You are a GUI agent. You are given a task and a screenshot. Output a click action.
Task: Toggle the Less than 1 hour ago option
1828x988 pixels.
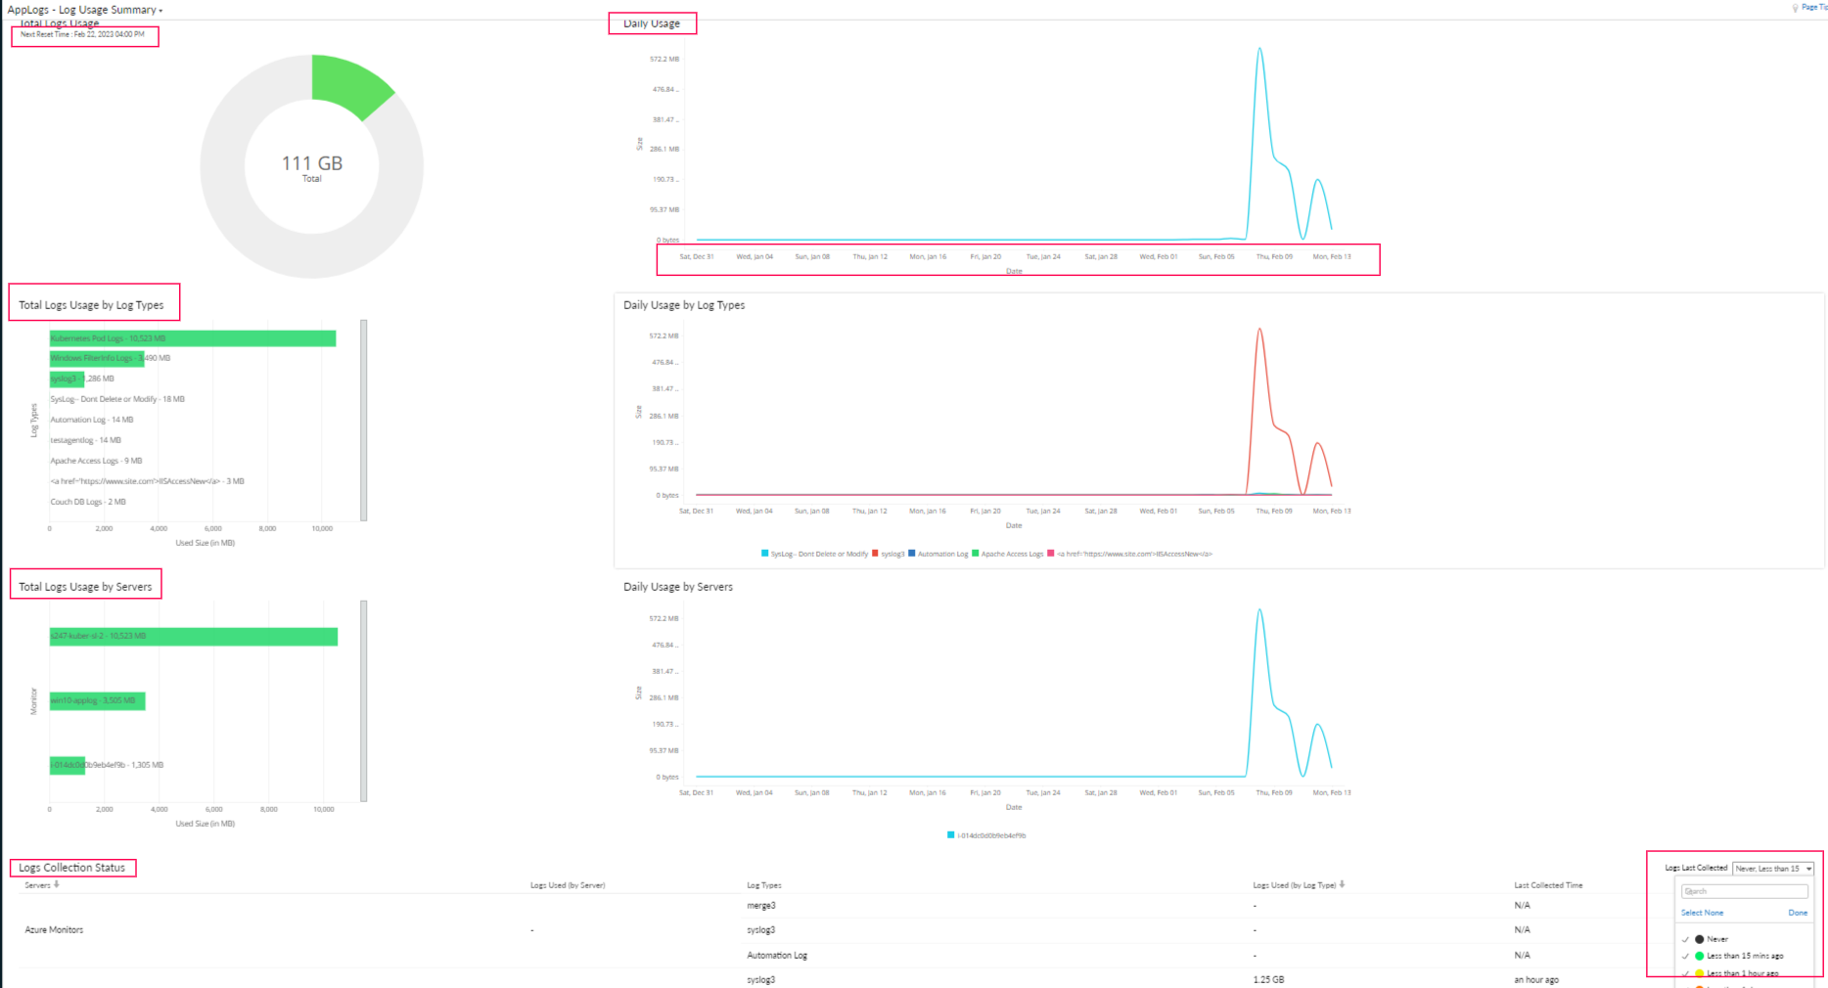(x=1685, y=973)
